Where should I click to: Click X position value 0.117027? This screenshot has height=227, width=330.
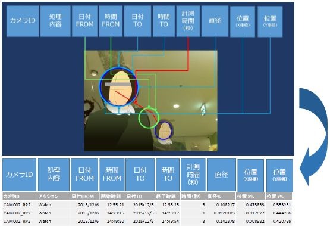click(255, 213)
